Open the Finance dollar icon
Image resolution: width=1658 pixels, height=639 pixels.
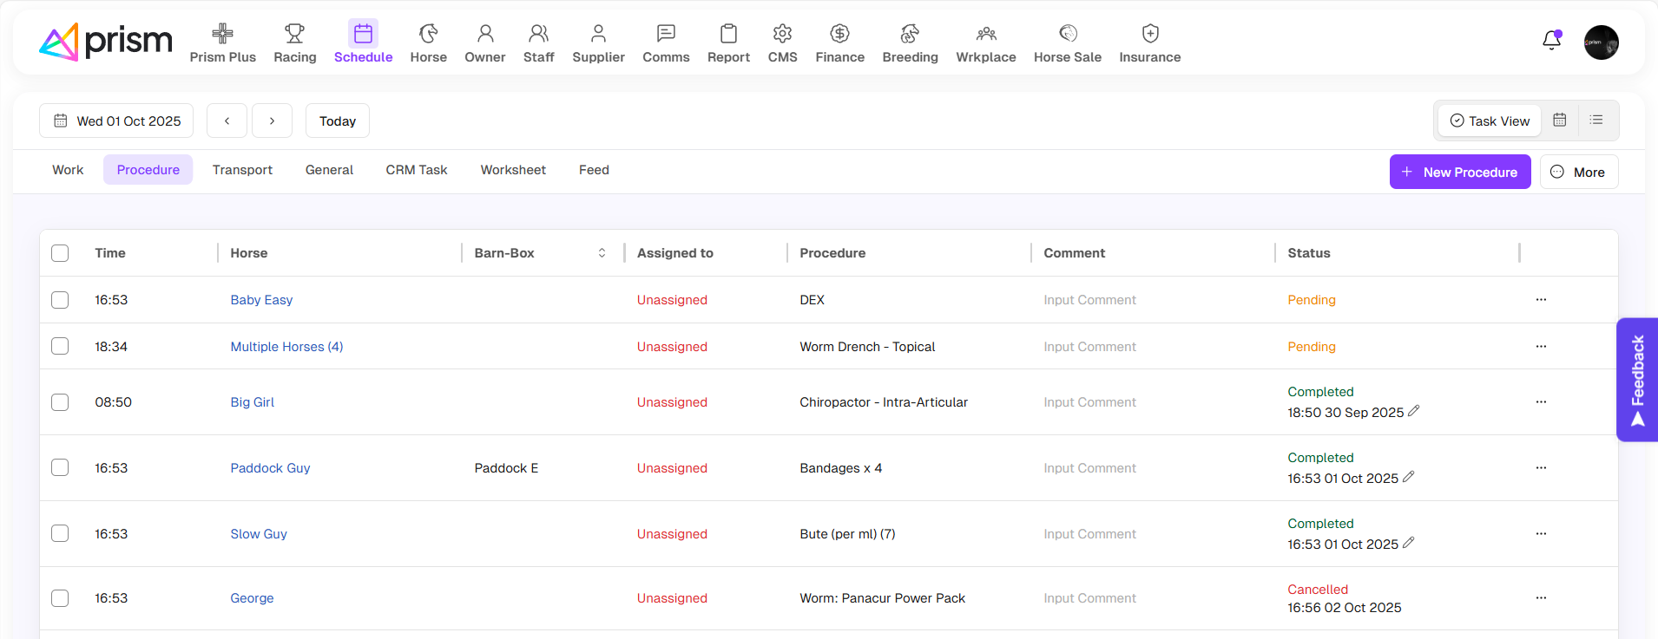click(839, 34)
